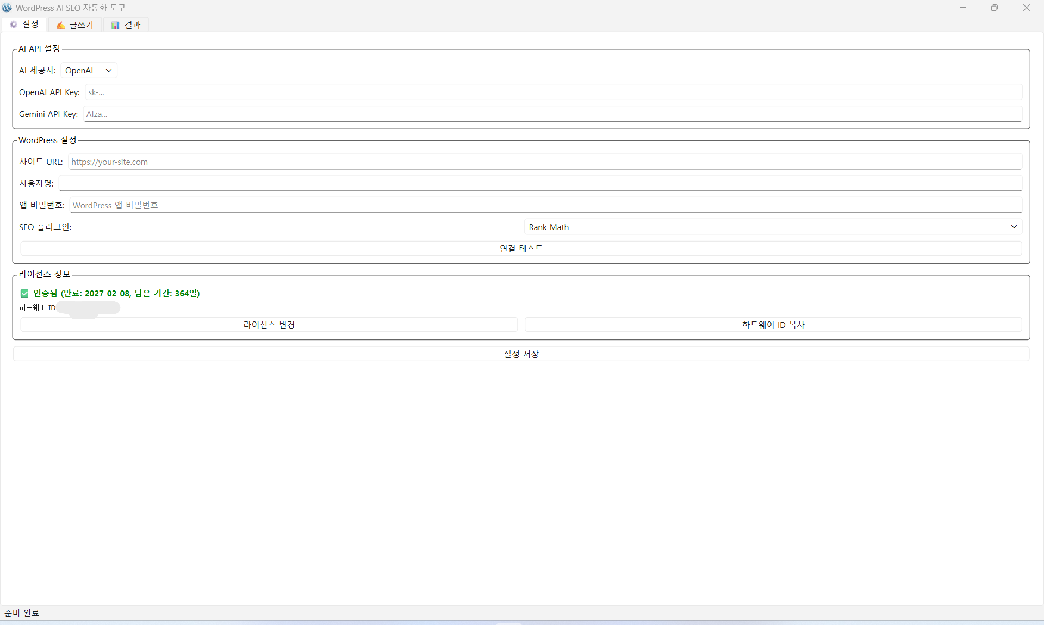Open the 결과 tab
This screenshot has height=625, width=1044.
pos(126,25)
